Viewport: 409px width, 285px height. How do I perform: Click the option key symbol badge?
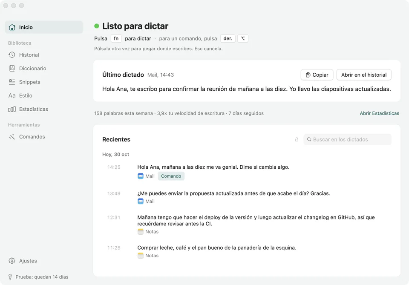pos(242,38)
